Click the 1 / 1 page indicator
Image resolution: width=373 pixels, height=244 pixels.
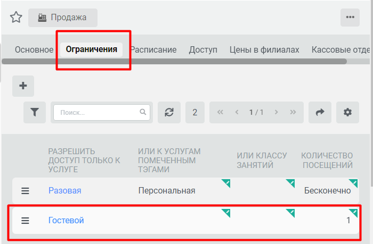(256, 112)
